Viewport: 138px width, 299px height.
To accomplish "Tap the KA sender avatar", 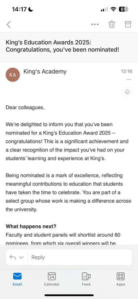I will 13,75.
